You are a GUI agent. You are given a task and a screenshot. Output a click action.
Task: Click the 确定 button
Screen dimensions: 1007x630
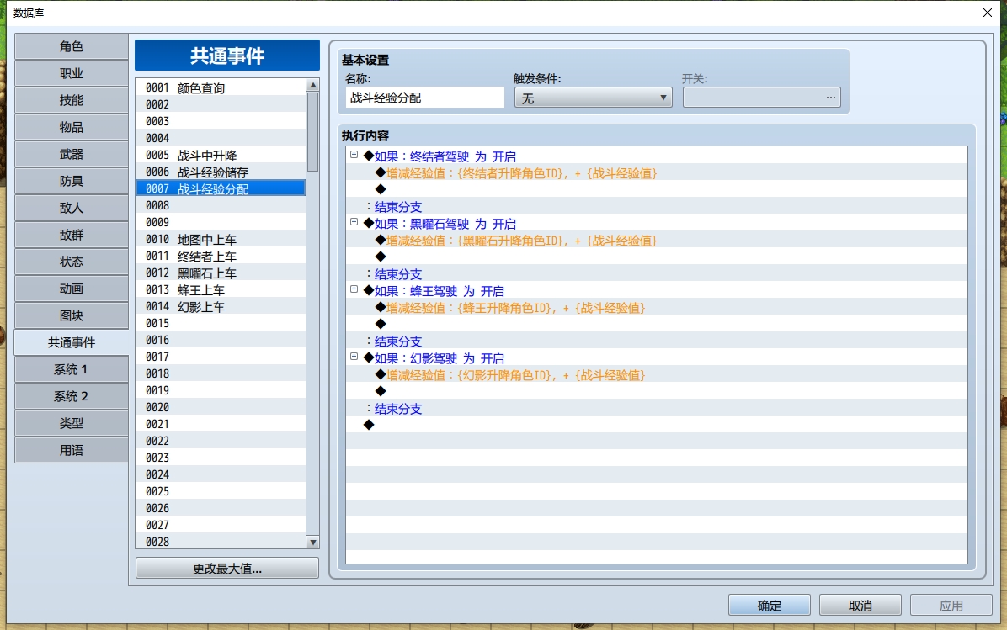[770, 605]
